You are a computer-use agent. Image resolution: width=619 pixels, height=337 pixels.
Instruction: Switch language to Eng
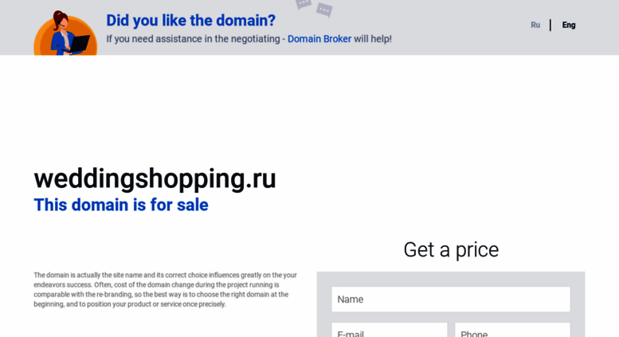coord(569,25)
